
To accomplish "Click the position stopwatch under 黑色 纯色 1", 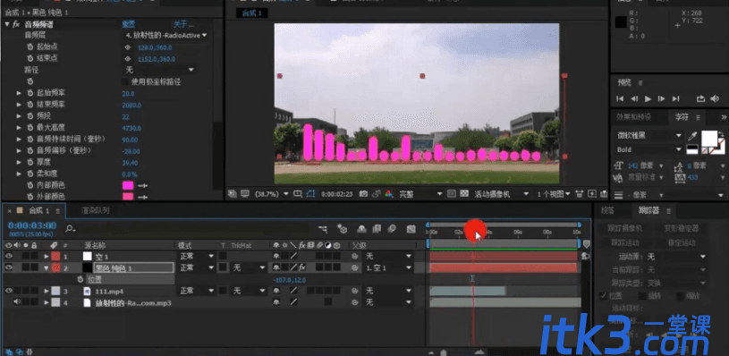I will point(80,279).
